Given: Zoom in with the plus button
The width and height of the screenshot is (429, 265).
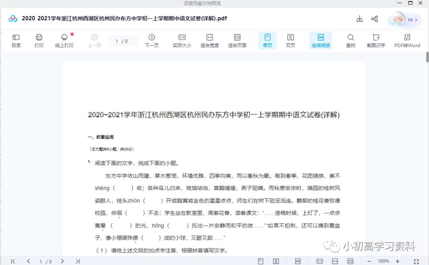Looking at the screenshot, I should click(x=398, y=261).
